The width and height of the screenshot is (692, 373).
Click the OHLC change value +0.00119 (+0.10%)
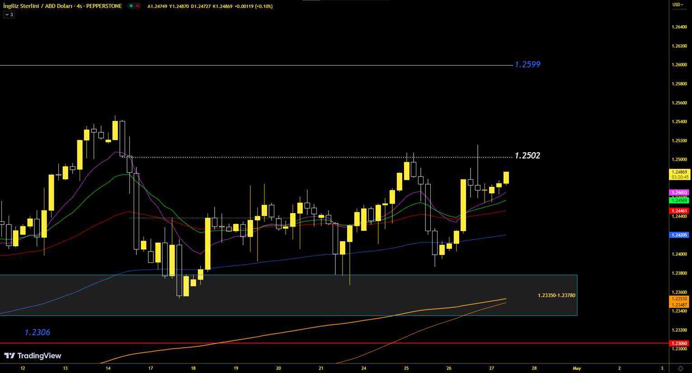pos(254,6)
